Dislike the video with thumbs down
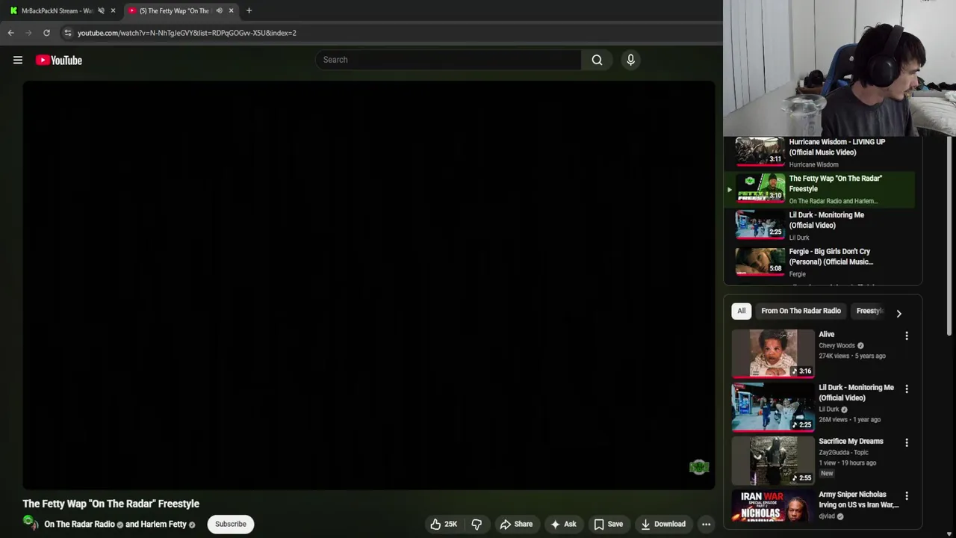 tap(477, 524)
